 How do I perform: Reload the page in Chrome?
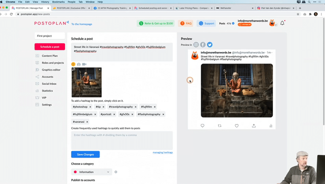[x=11, y=14]
